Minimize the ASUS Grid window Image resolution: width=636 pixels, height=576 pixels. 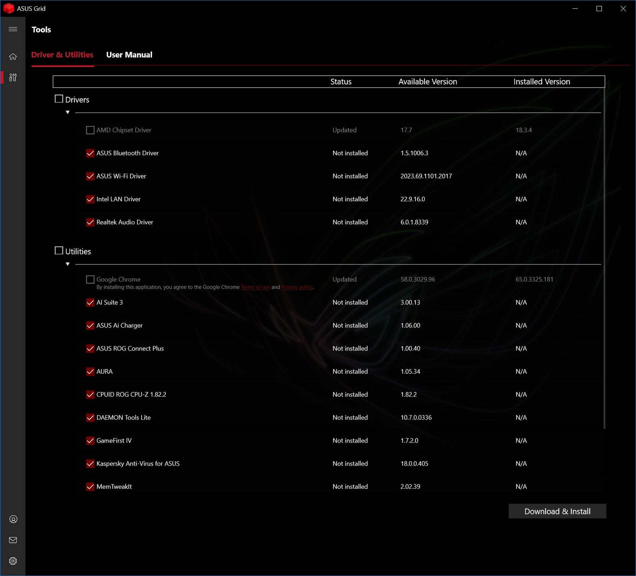pyautogui.click(x=575, y=8)
